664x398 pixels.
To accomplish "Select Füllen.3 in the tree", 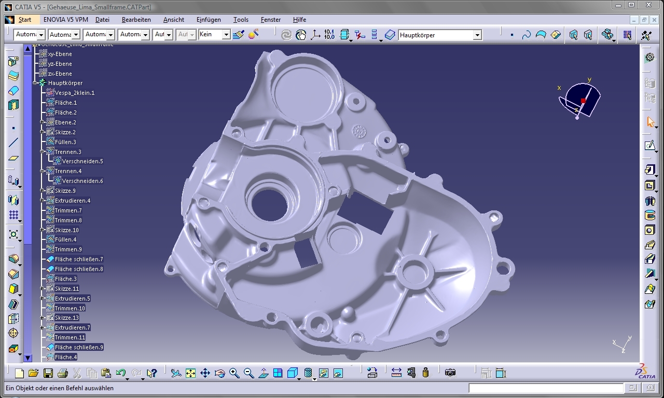I will [65, 142].
